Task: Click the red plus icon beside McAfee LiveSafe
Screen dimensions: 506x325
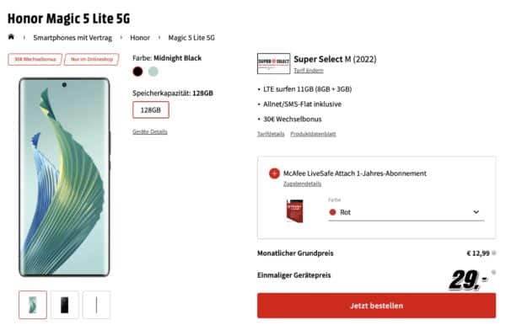Action: pos(274,173)
